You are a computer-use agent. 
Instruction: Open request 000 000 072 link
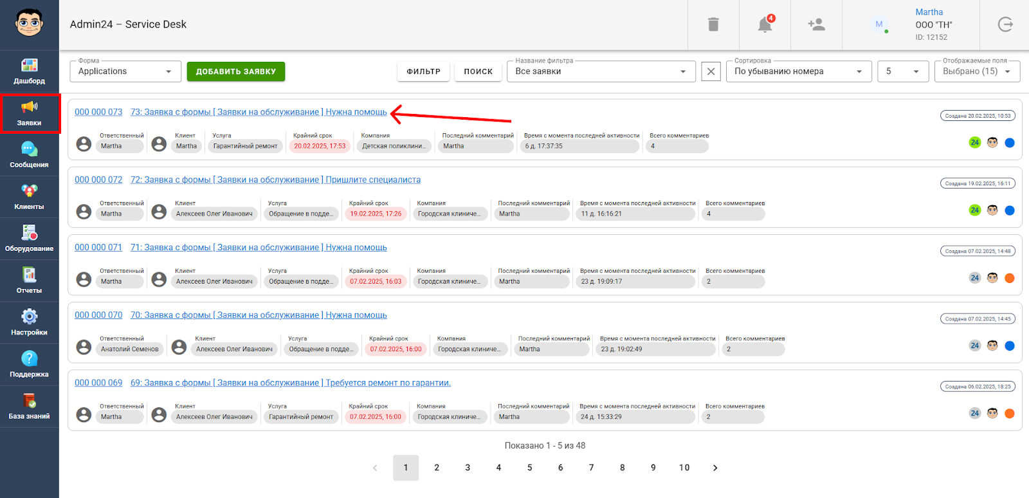point(98,180)
